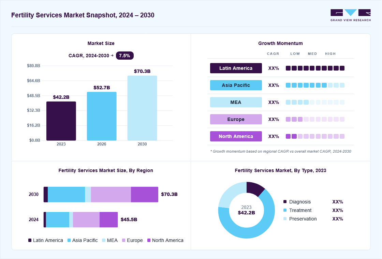Select the 2023 market size bar
Viewport: 382px width, 259px height.
[x=61, y=121]
